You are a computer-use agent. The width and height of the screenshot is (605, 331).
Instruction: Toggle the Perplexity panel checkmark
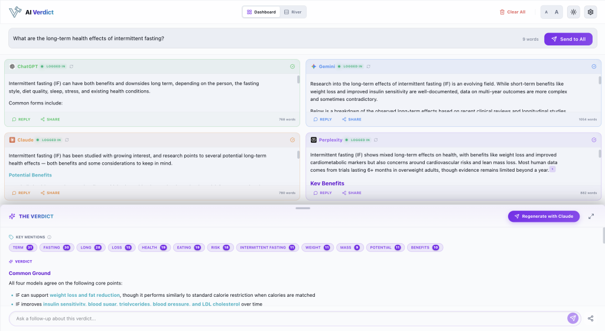point(594,140)
